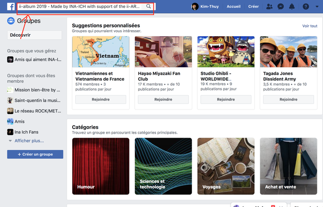Open friend requests icon in top bar

click(269, 7)
